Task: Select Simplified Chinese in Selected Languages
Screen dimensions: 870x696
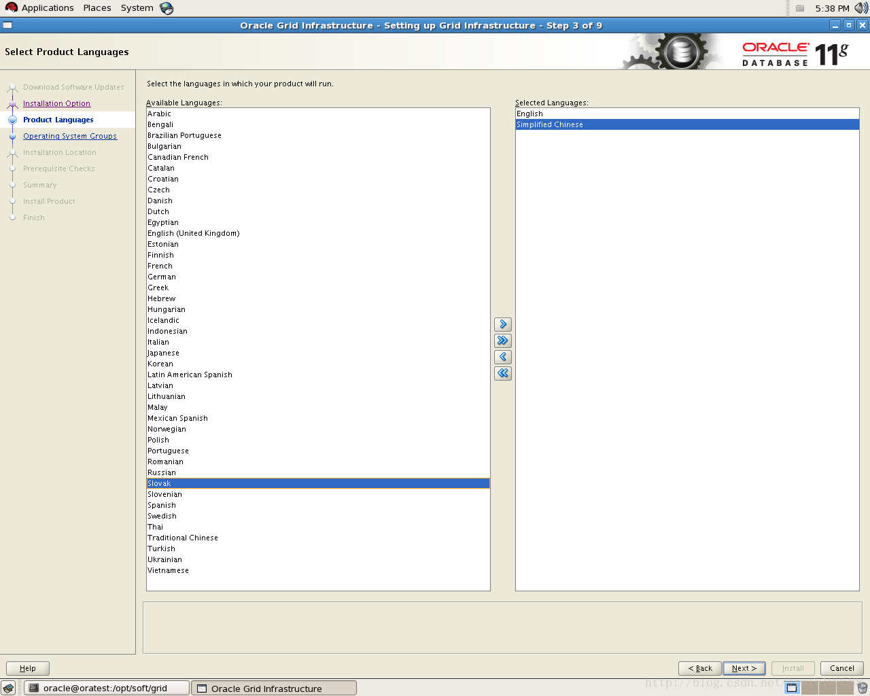Action: pyautogui.click(x=687, y=124)
